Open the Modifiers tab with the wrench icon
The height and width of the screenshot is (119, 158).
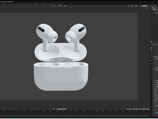(151, 66)
